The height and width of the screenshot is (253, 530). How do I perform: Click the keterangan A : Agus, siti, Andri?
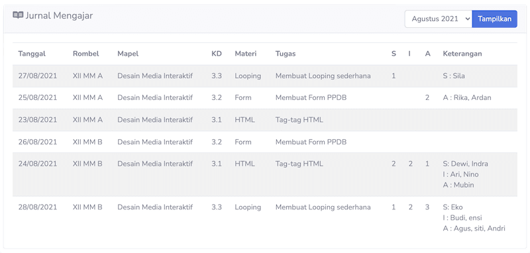(474, 228)
